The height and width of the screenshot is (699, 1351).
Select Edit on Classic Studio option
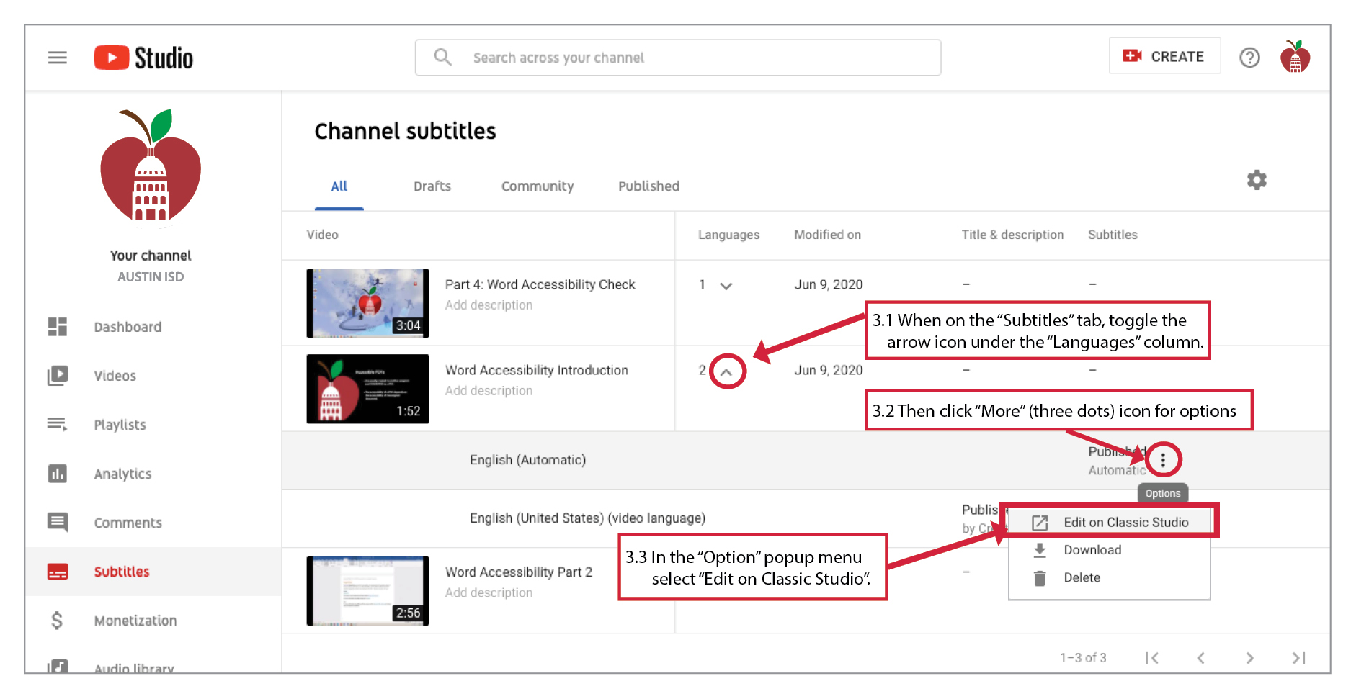1125,523
